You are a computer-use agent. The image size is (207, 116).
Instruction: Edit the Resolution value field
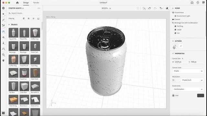pos(176,80)
